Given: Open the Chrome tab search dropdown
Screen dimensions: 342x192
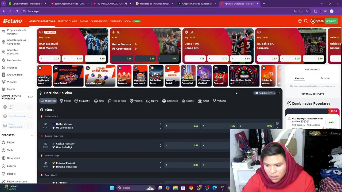Looking at the screenshot, I should (4, 4).
